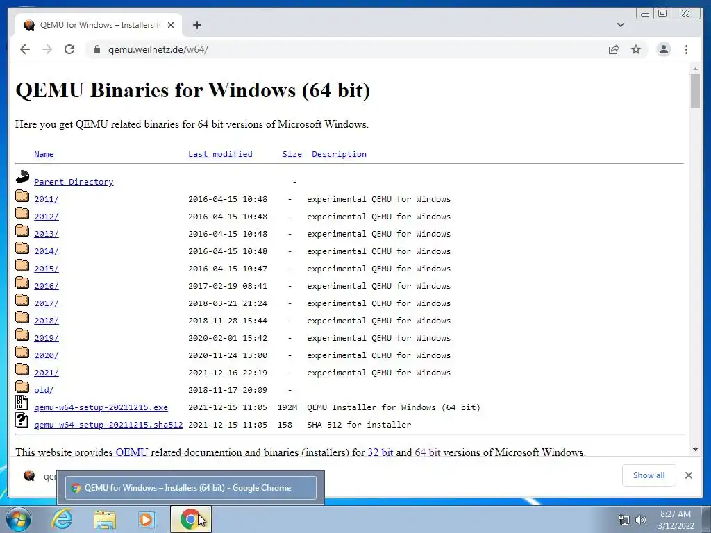Open a new tab
Screen dimensions: 711x533
pyautogui.click(x=196, y=25)
